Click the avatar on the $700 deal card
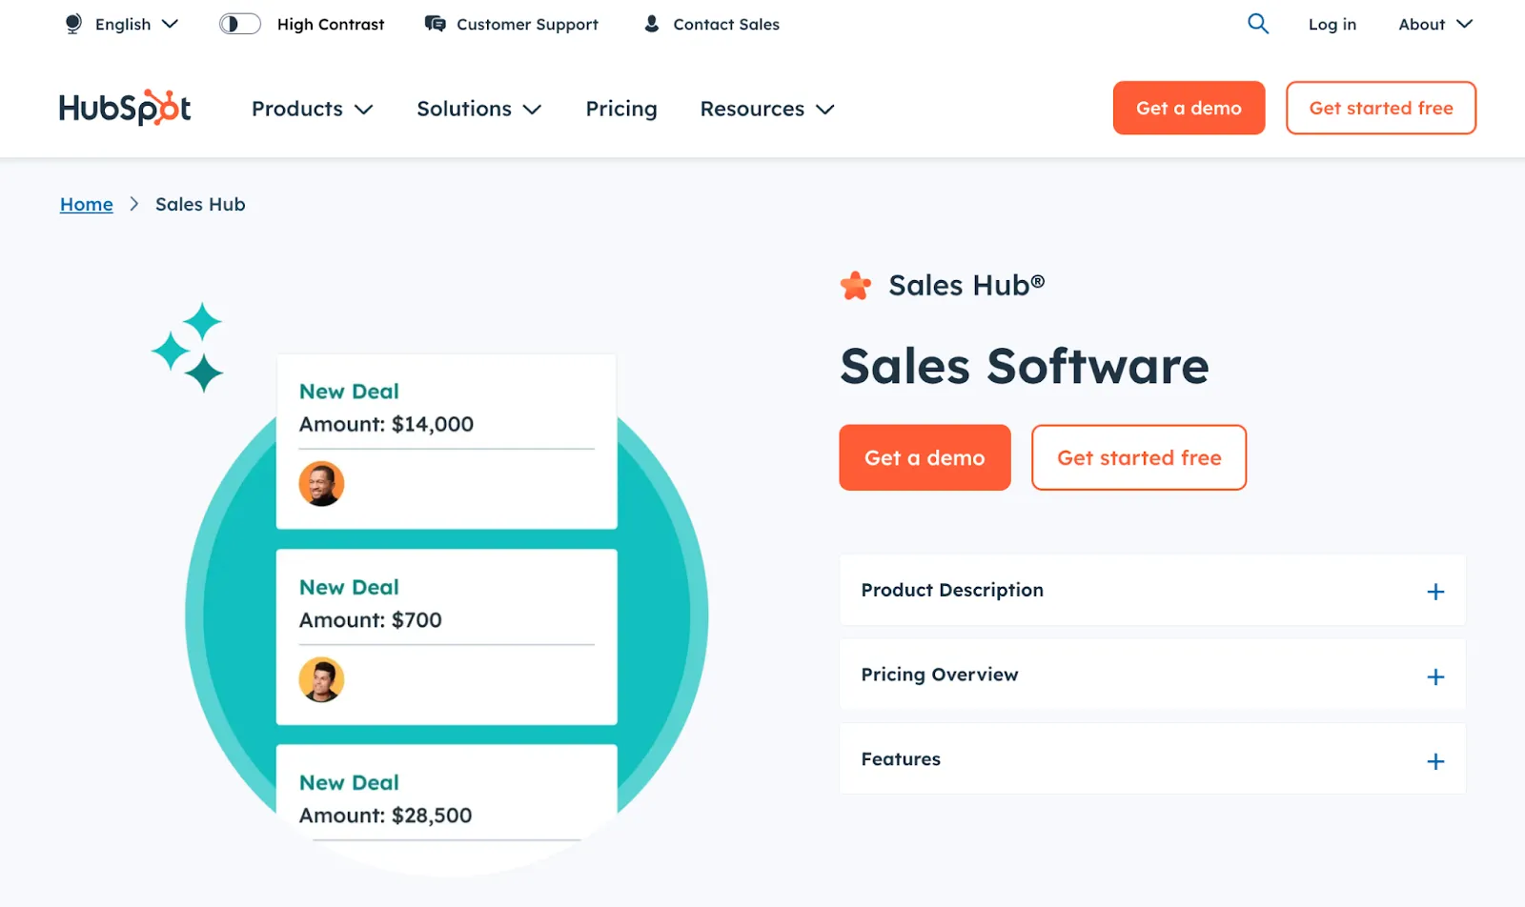1525x907 pixels. pos(321,680)
